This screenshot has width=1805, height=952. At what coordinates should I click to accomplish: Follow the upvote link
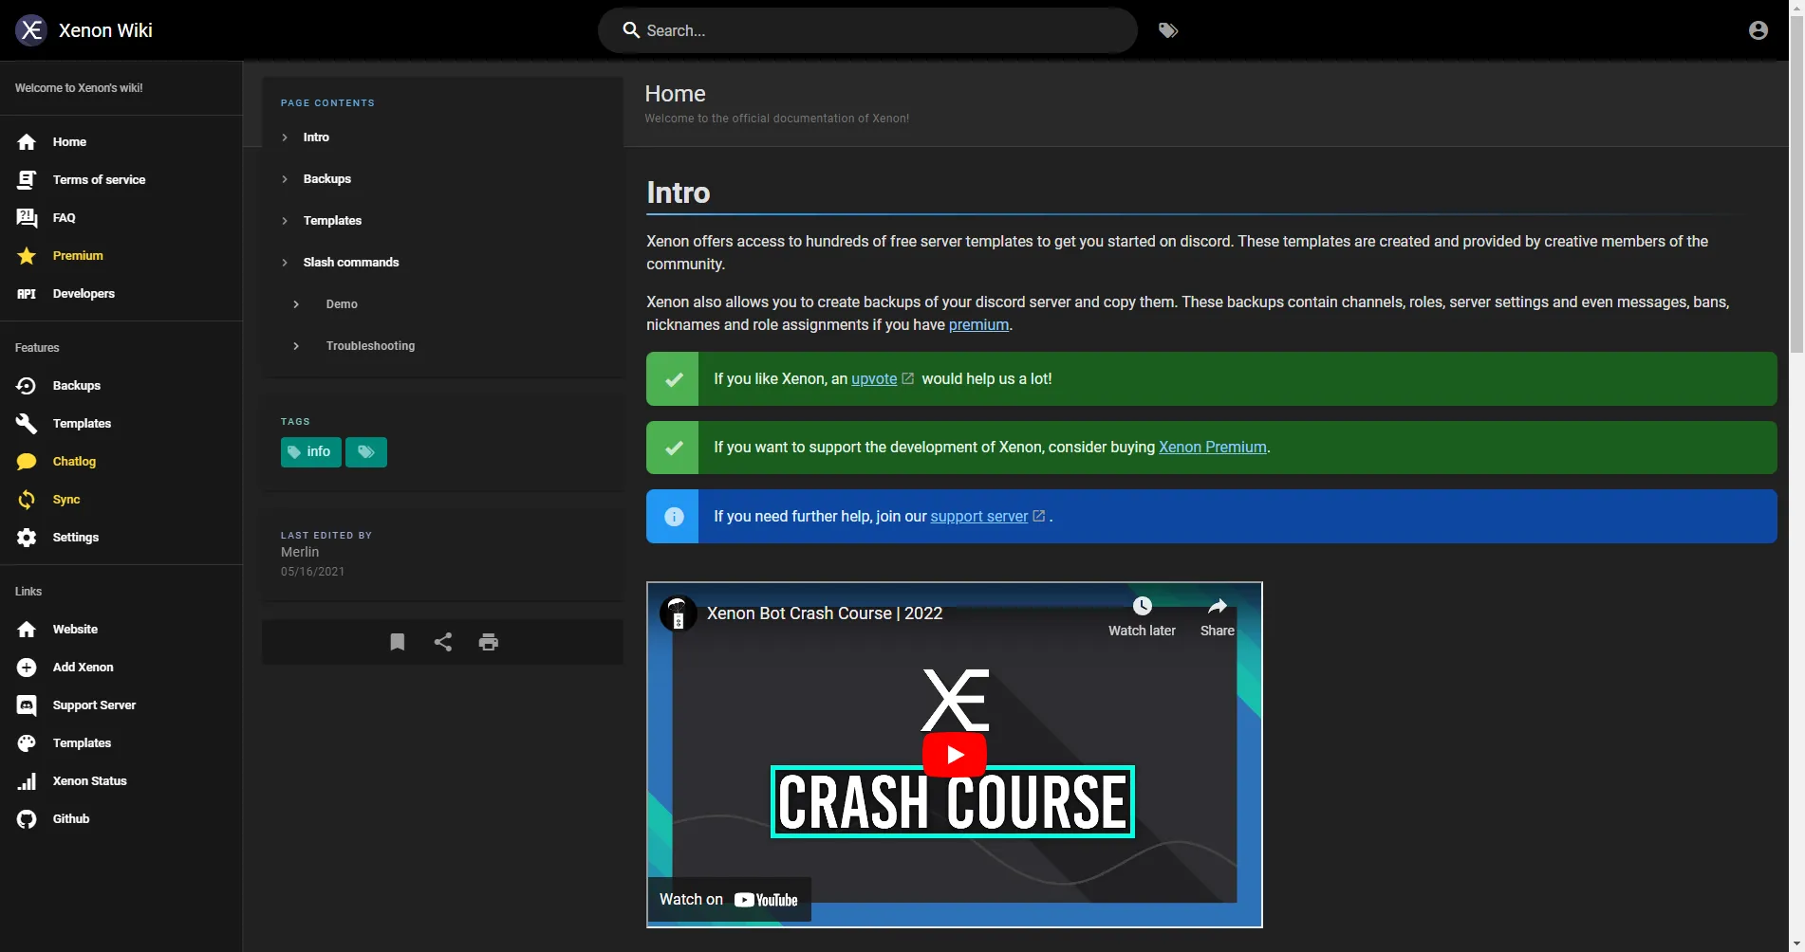pyautogui.click(x=874, y=379)
